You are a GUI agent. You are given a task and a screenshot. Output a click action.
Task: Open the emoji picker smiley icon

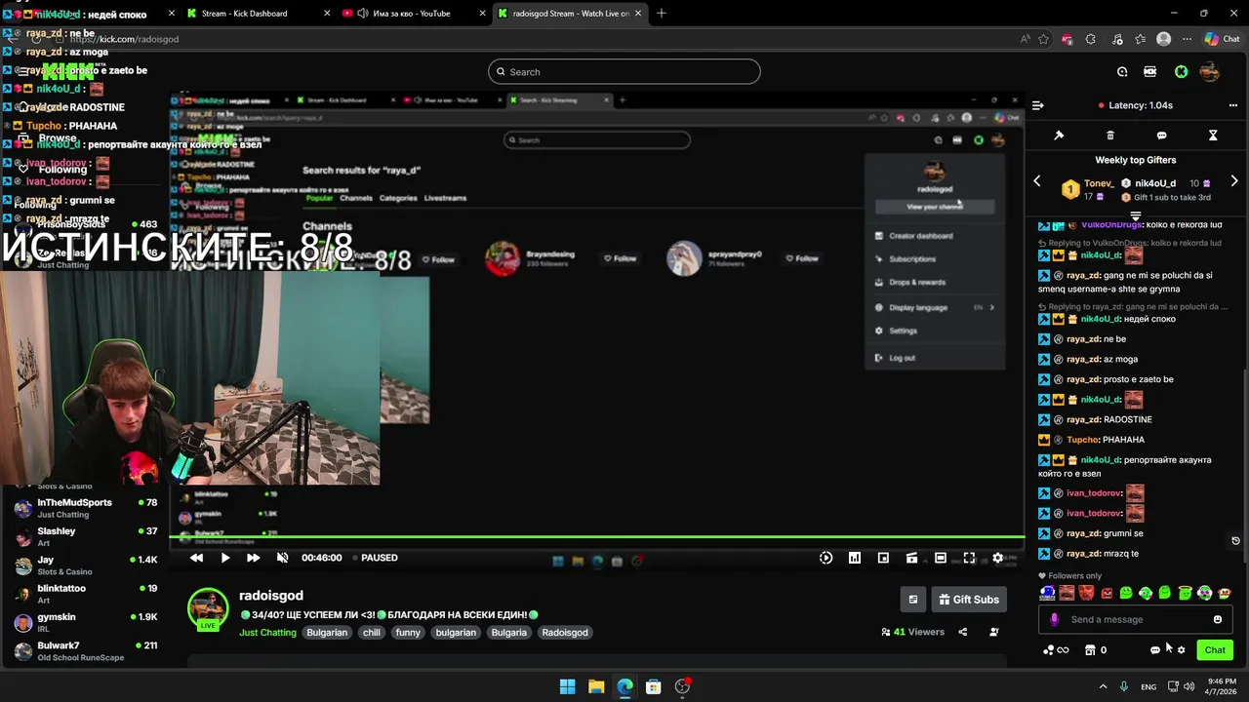tap(1218, 619)
